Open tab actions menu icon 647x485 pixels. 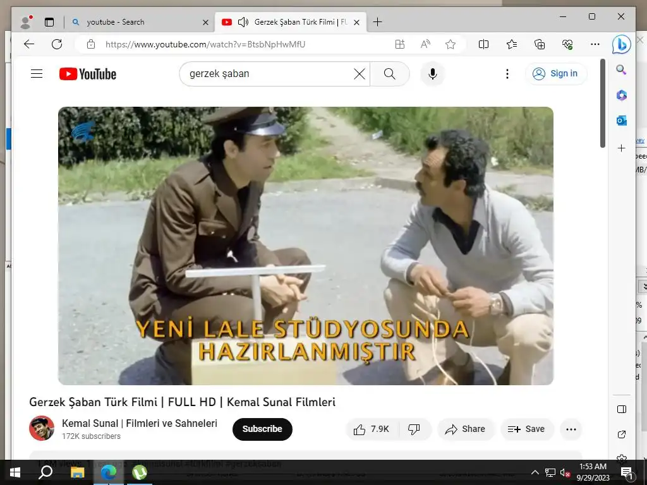click(x=49, y=22)
